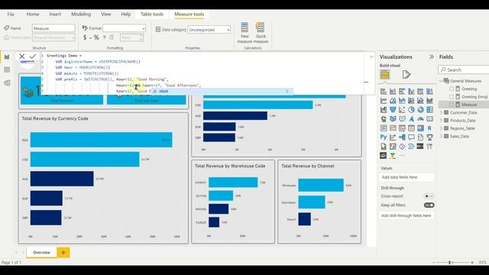Click the Name input field
The height and width of the screenshot is (275, 489).
[53, 28]
